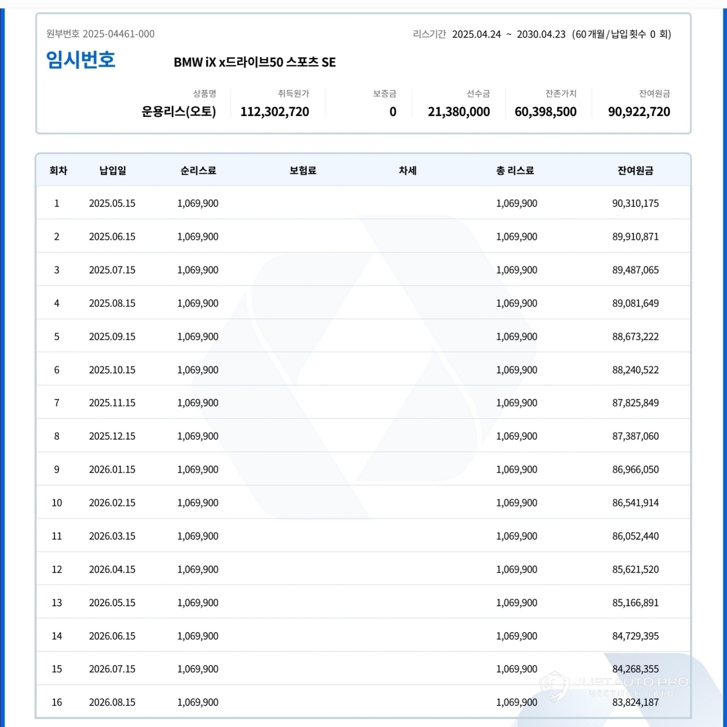
Task: Click payment date 2025.08.15
Action: tap(112, 303)
